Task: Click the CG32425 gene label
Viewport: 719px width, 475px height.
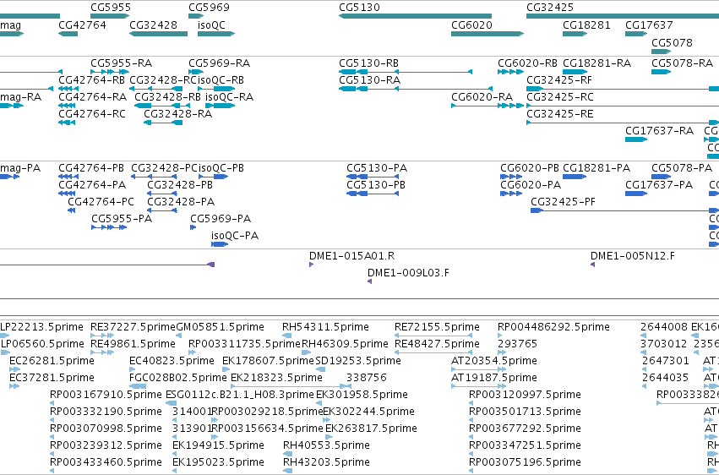Action: (x=550, y=8)
